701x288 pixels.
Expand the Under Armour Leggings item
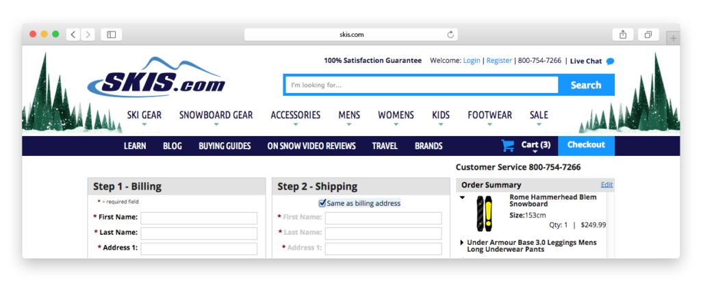click(462, 242)
